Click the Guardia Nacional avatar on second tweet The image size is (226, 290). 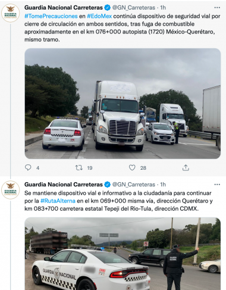11,190
